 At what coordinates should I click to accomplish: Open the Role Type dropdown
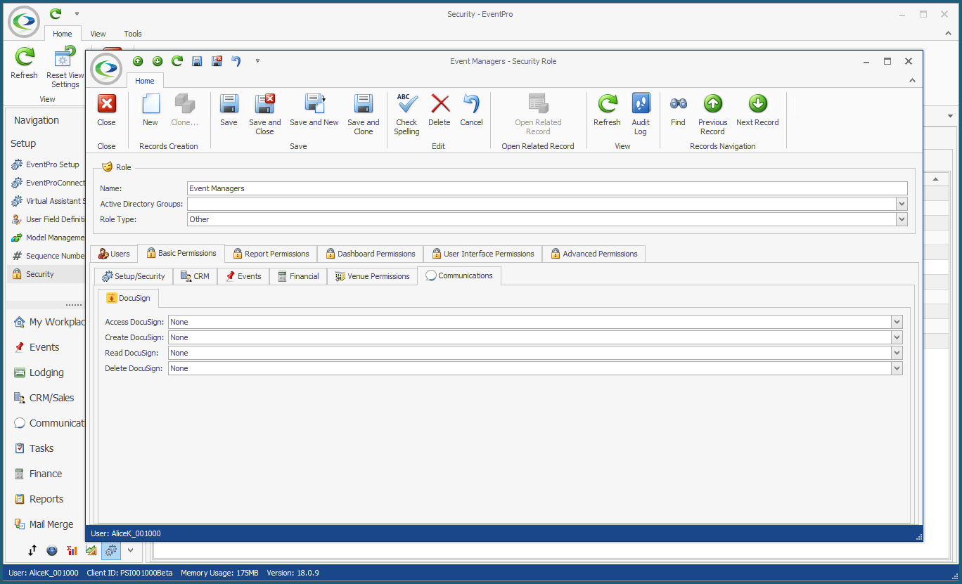(x=902, y=219)
